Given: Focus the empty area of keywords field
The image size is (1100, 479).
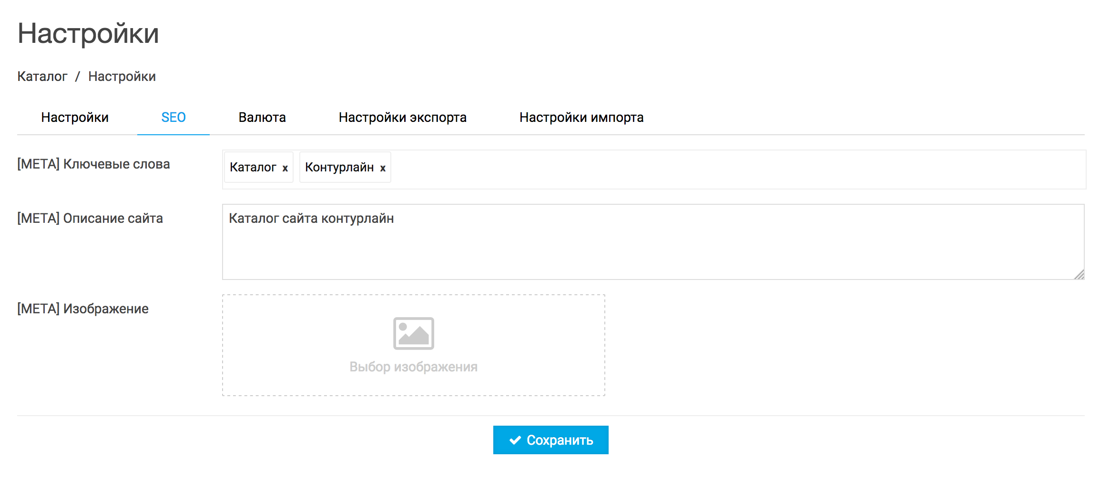Looking at the screenshot, I should (x=715, y=169).
